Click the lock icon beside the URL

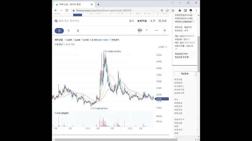coord(73,10)
